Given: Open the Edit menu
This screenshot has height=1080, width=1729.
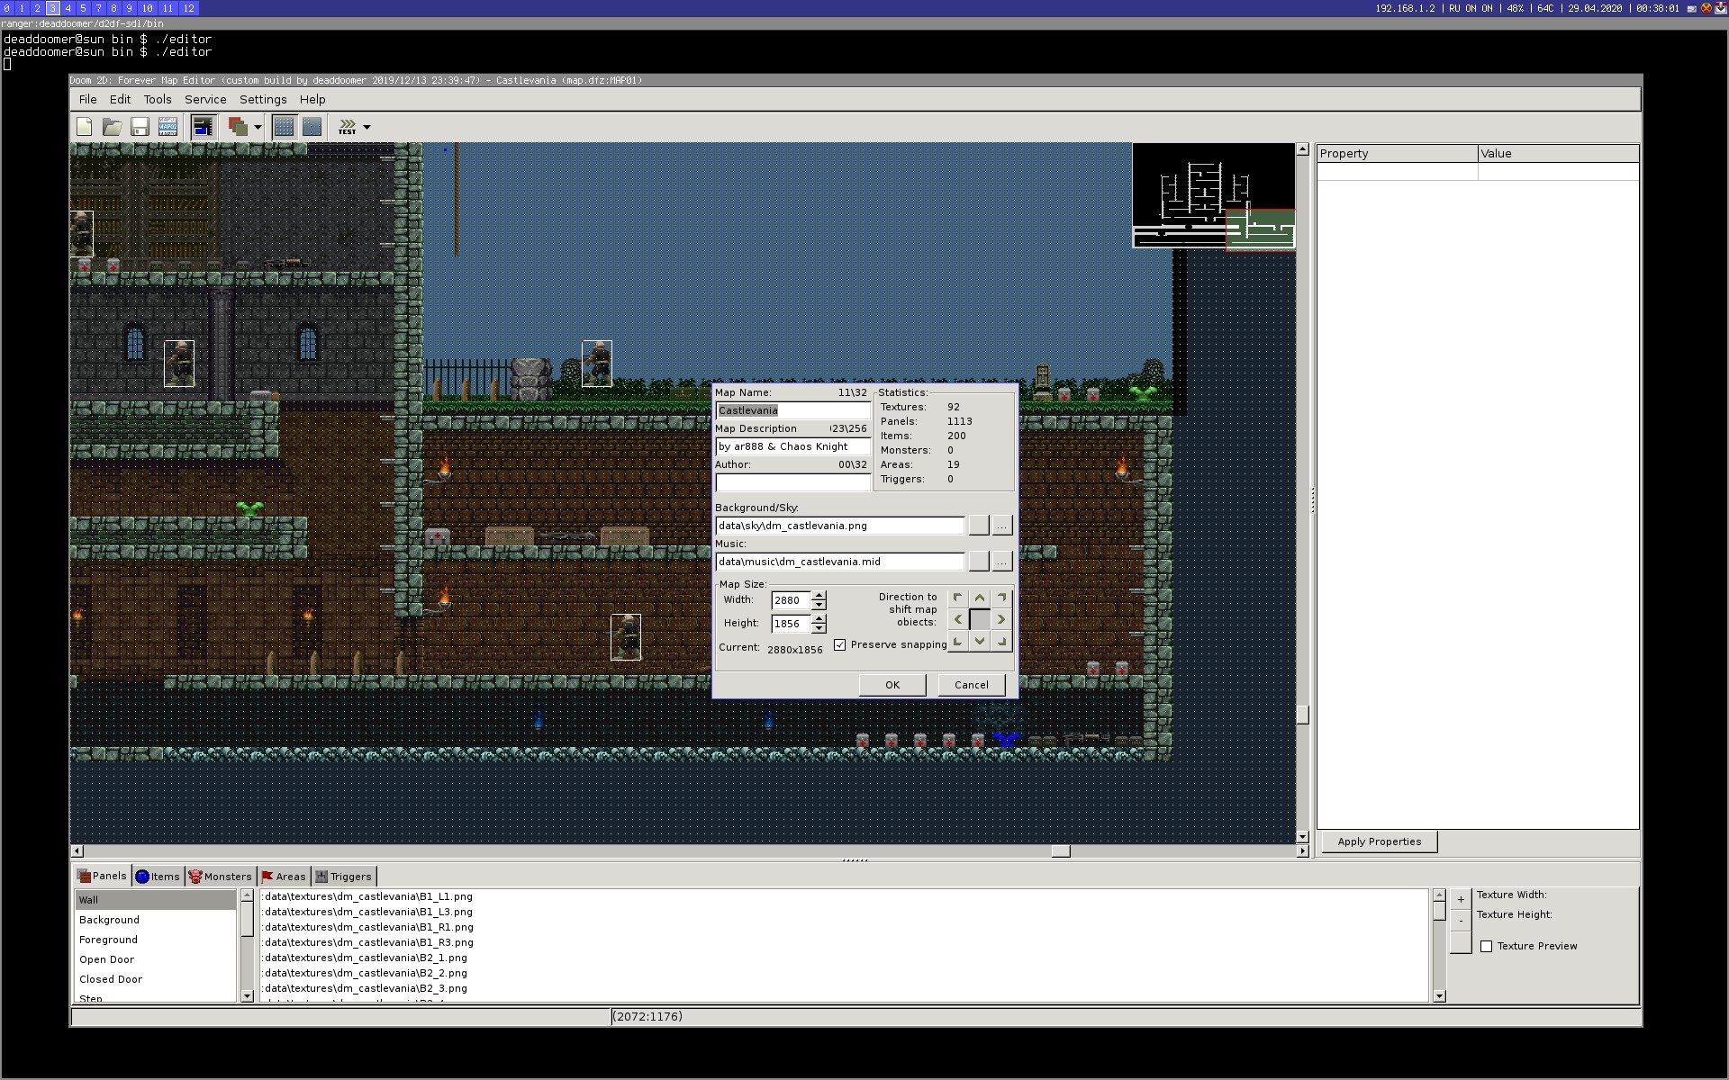Looking at the screenshot, I should click(x=120, y=99).
